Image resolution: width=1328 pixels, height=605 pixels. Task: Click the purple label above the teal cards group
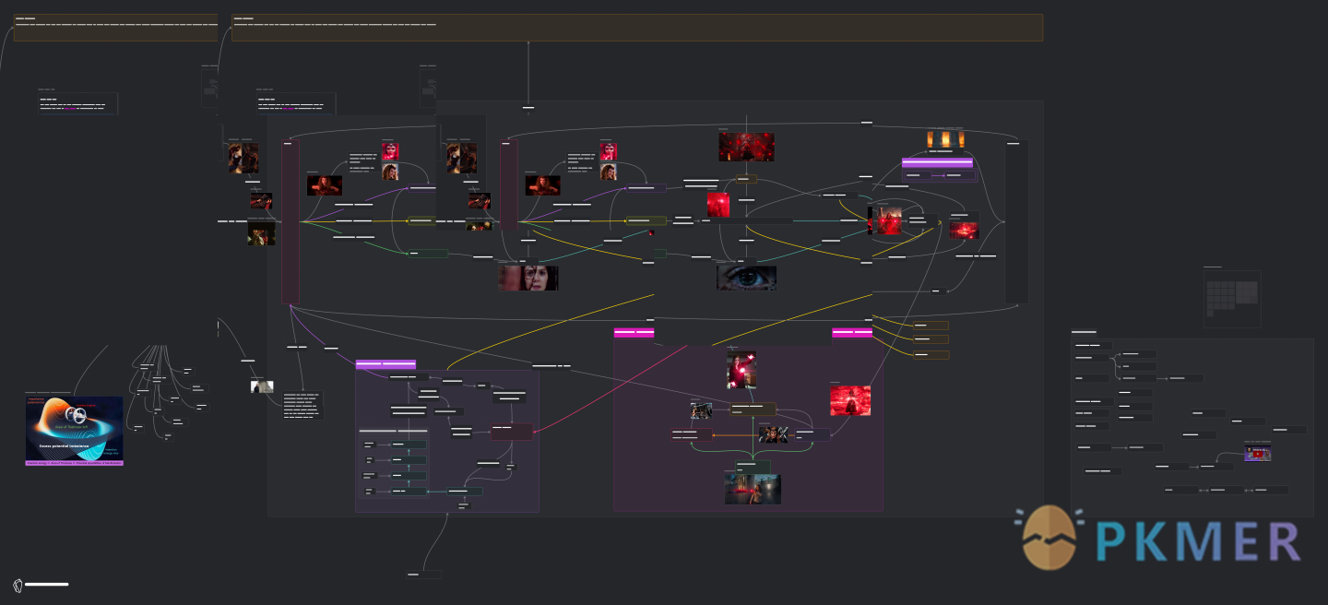click(385, 364)
